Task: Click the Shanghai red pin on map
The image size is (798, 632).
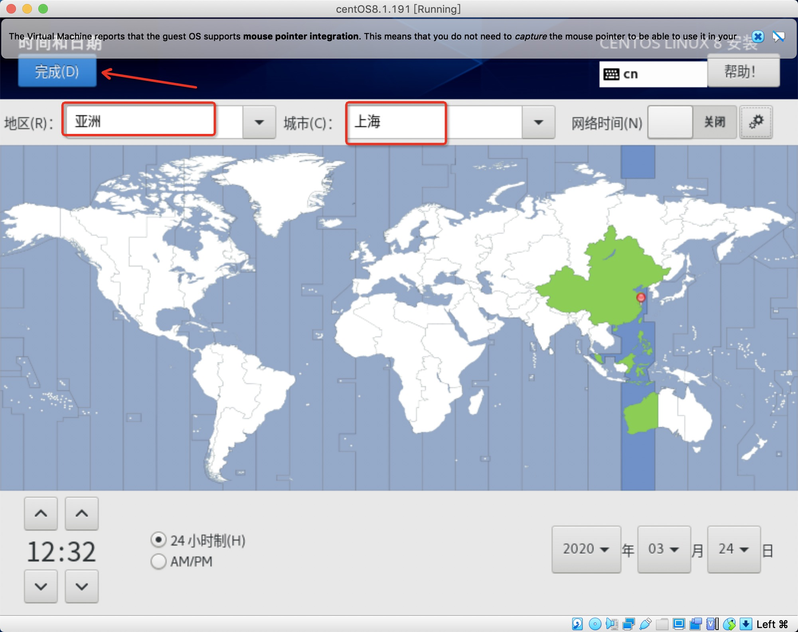Action: point(641,298)
